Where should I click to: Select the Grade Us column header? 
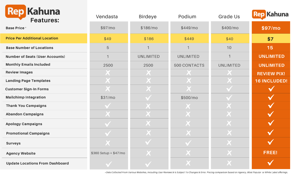click(x=229, y=17)
